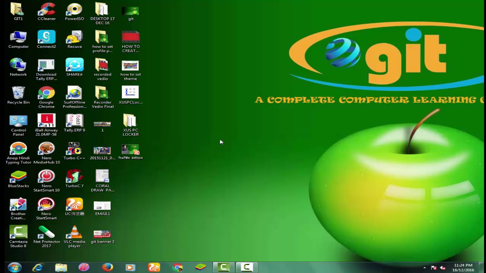This screenshot has height=273, width=486.
Task: Open UC Browser from the taskbar
Action: pos(154,267)
